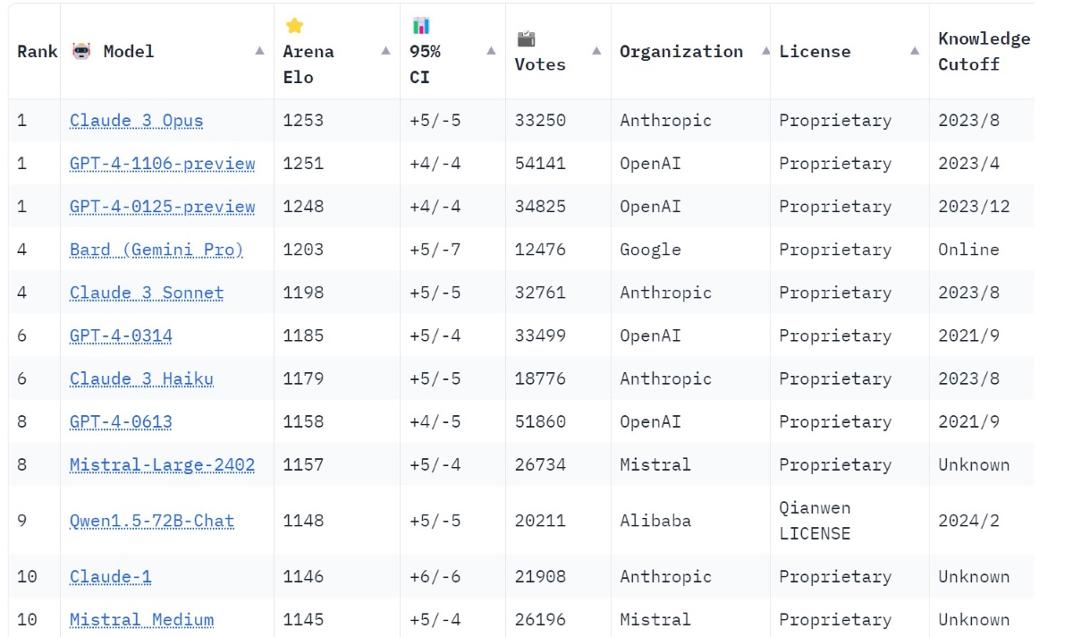Select Elo value 1251
The width and height of the screenshot is (1073, 637).
pyautogui.click(x=303, y=164)
